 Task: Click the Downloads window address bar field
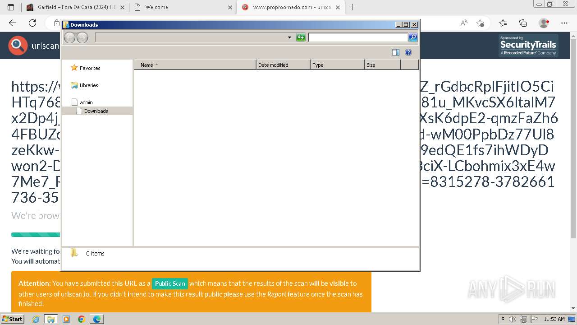[x=191, y=37]
